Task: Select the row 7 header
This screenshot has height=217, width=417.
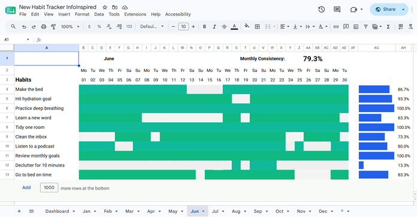Action: point(7,117)
